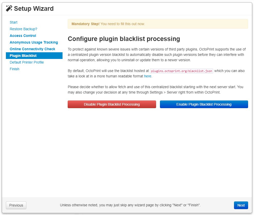Select the Access Control step
Viewport: 254px width, 215px height.
23,36
